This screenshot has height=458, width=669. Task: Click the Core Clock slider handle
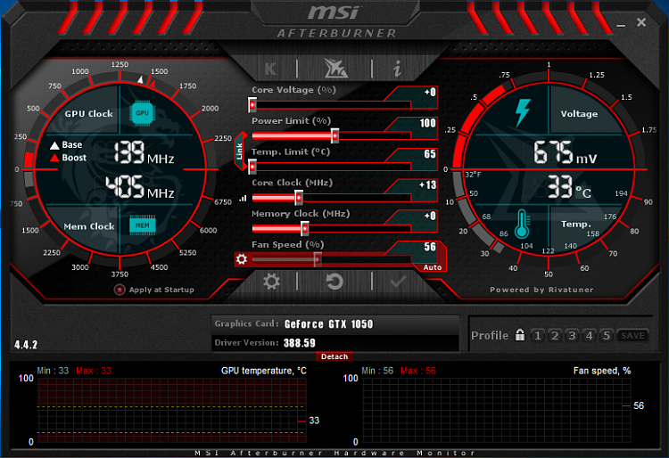pos(299,197)
